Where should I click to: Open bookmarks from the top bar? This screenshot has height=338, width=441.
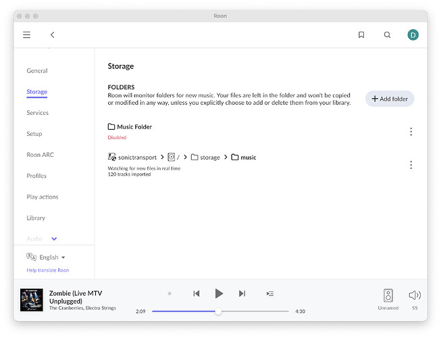click(x=361, y=35)
